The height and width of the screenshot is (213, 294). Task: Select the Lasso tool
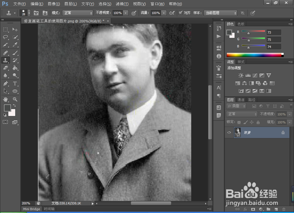tap(5, 37)
